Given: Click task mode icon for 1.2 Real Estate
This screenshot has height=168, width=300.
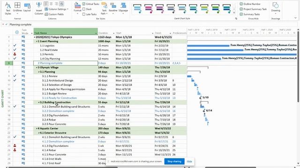Looking at the screenshot, I should (23, 50).
